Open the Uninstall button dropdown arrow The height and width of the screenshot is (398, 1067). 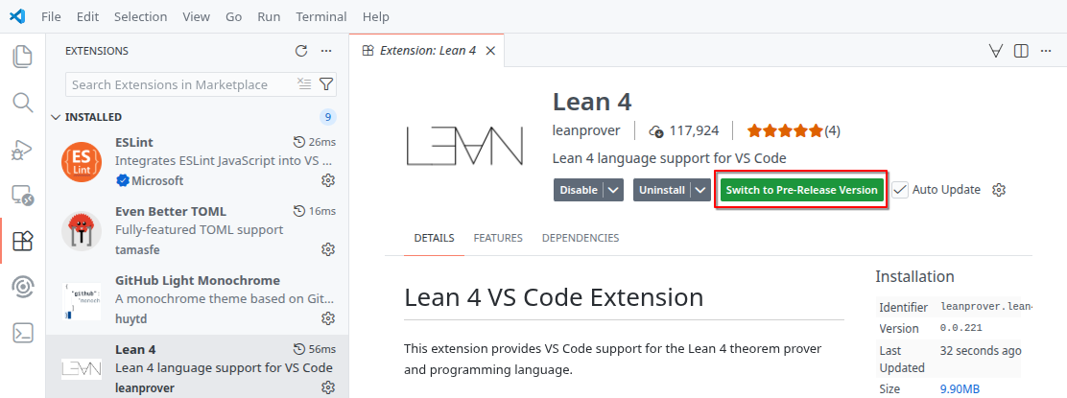(x=701, y=190)
